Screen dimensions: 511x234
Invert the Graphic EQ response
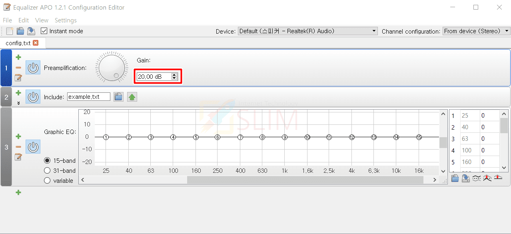[x=477, y=178]
